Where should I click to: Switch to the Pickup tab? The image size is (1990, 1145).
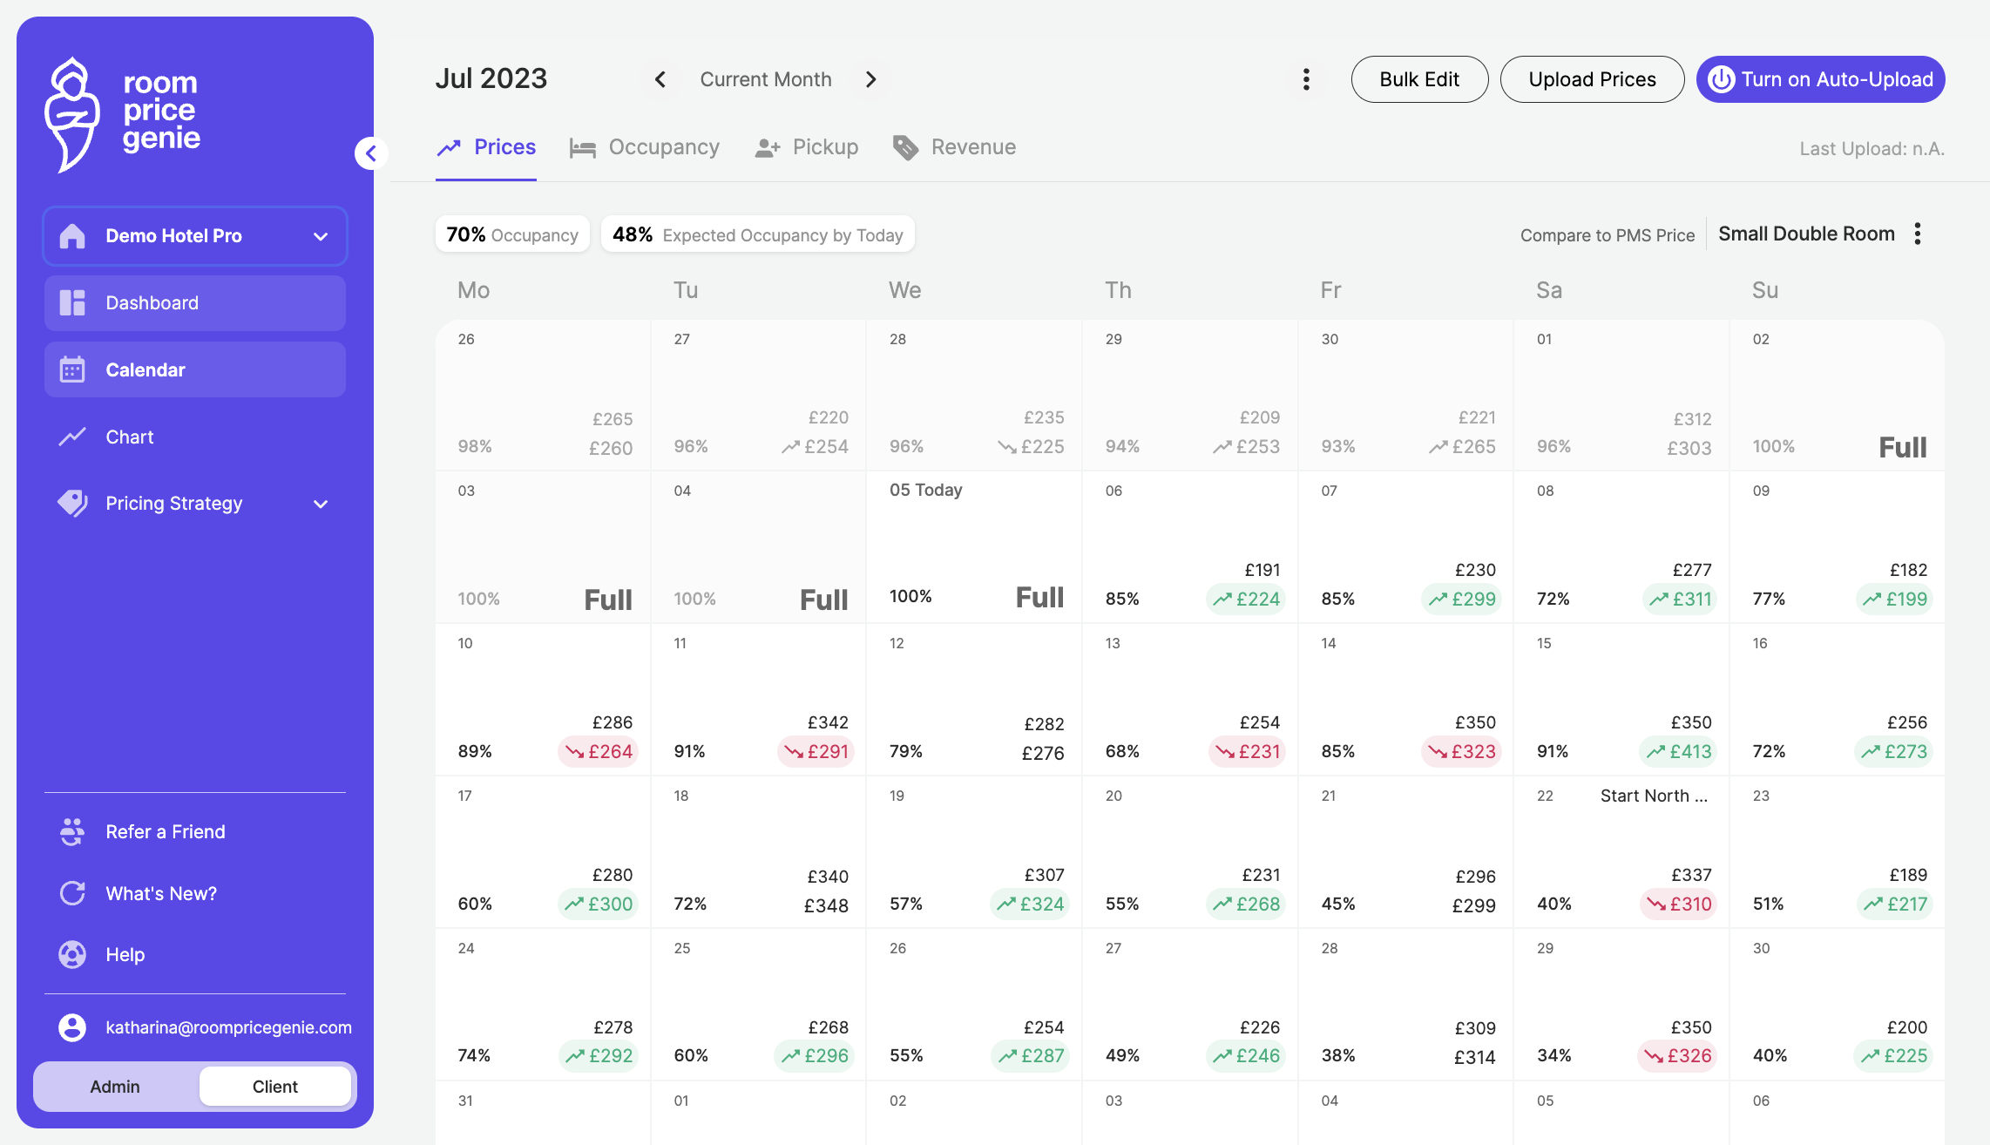(806, 147)
